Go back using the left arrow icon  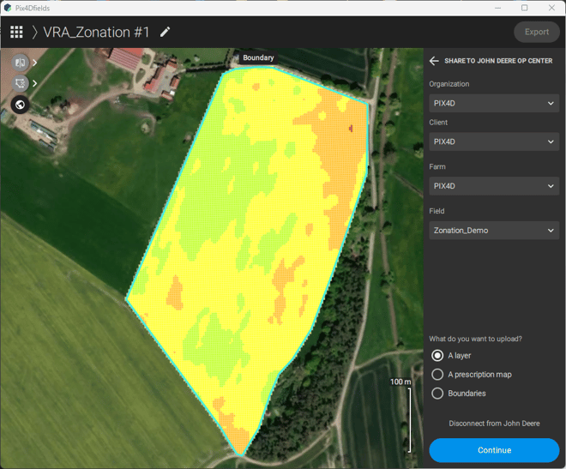tap(434, 61)
